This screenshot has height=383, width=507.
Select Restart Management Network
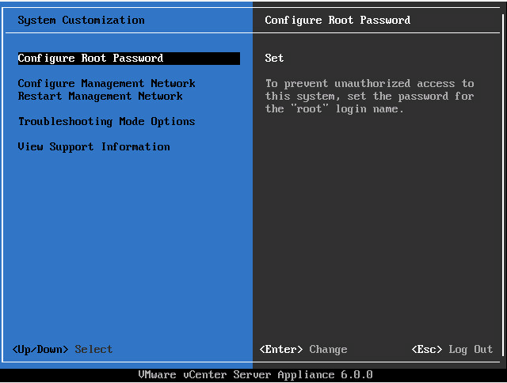(100, 97)
